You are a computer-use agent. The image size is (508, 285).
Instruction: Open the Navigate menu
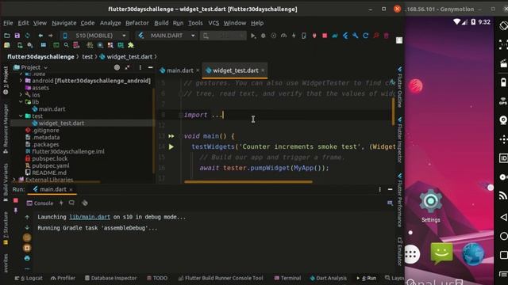(x=64, y=23)
